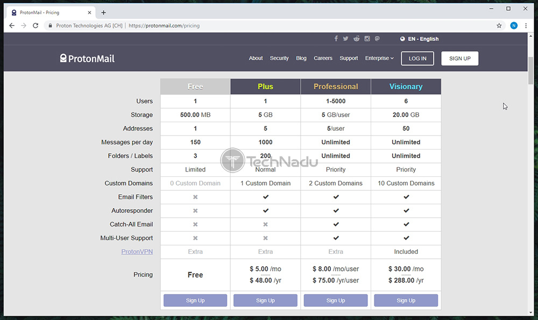Image resolution: width=538 pixels, height=320 pixels.
Task: Open a new browser tab
Action: click(x=103, y=13)
